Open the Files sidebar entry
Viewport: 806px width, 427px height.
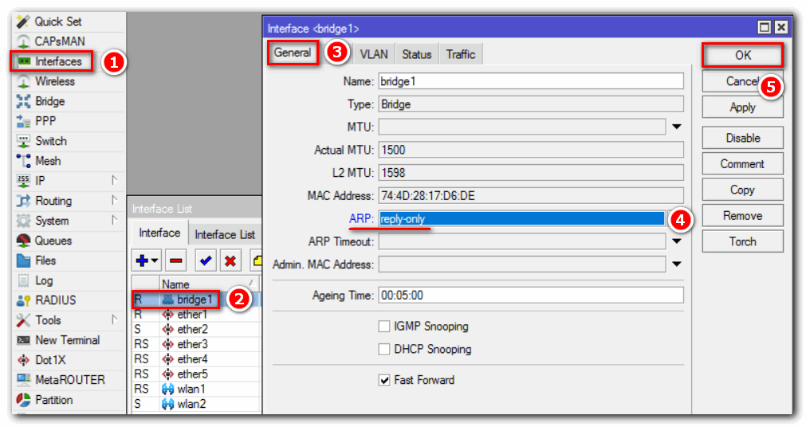[x=45, y=261]
